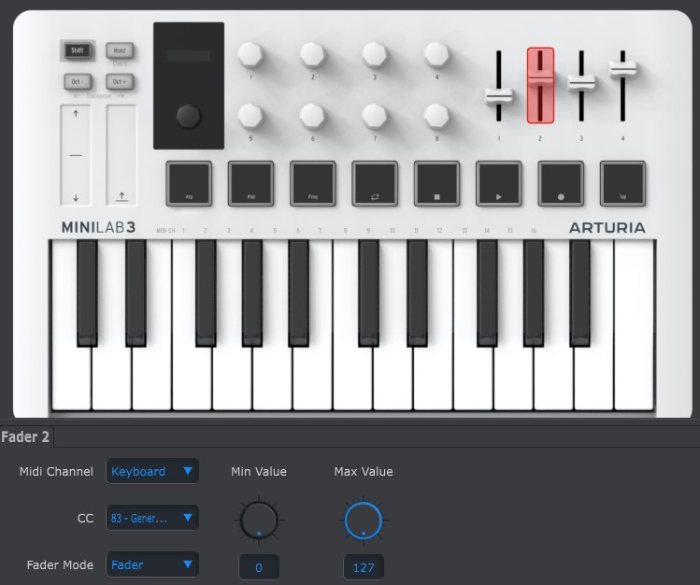Select the record pad
700x585 pixels.
click(x=561, y=183)
